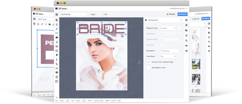Open the zoom magnifier icon in front right sidebar

click(186, 41)
